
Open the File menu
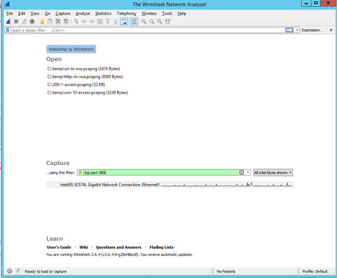[x=10, y=13]
